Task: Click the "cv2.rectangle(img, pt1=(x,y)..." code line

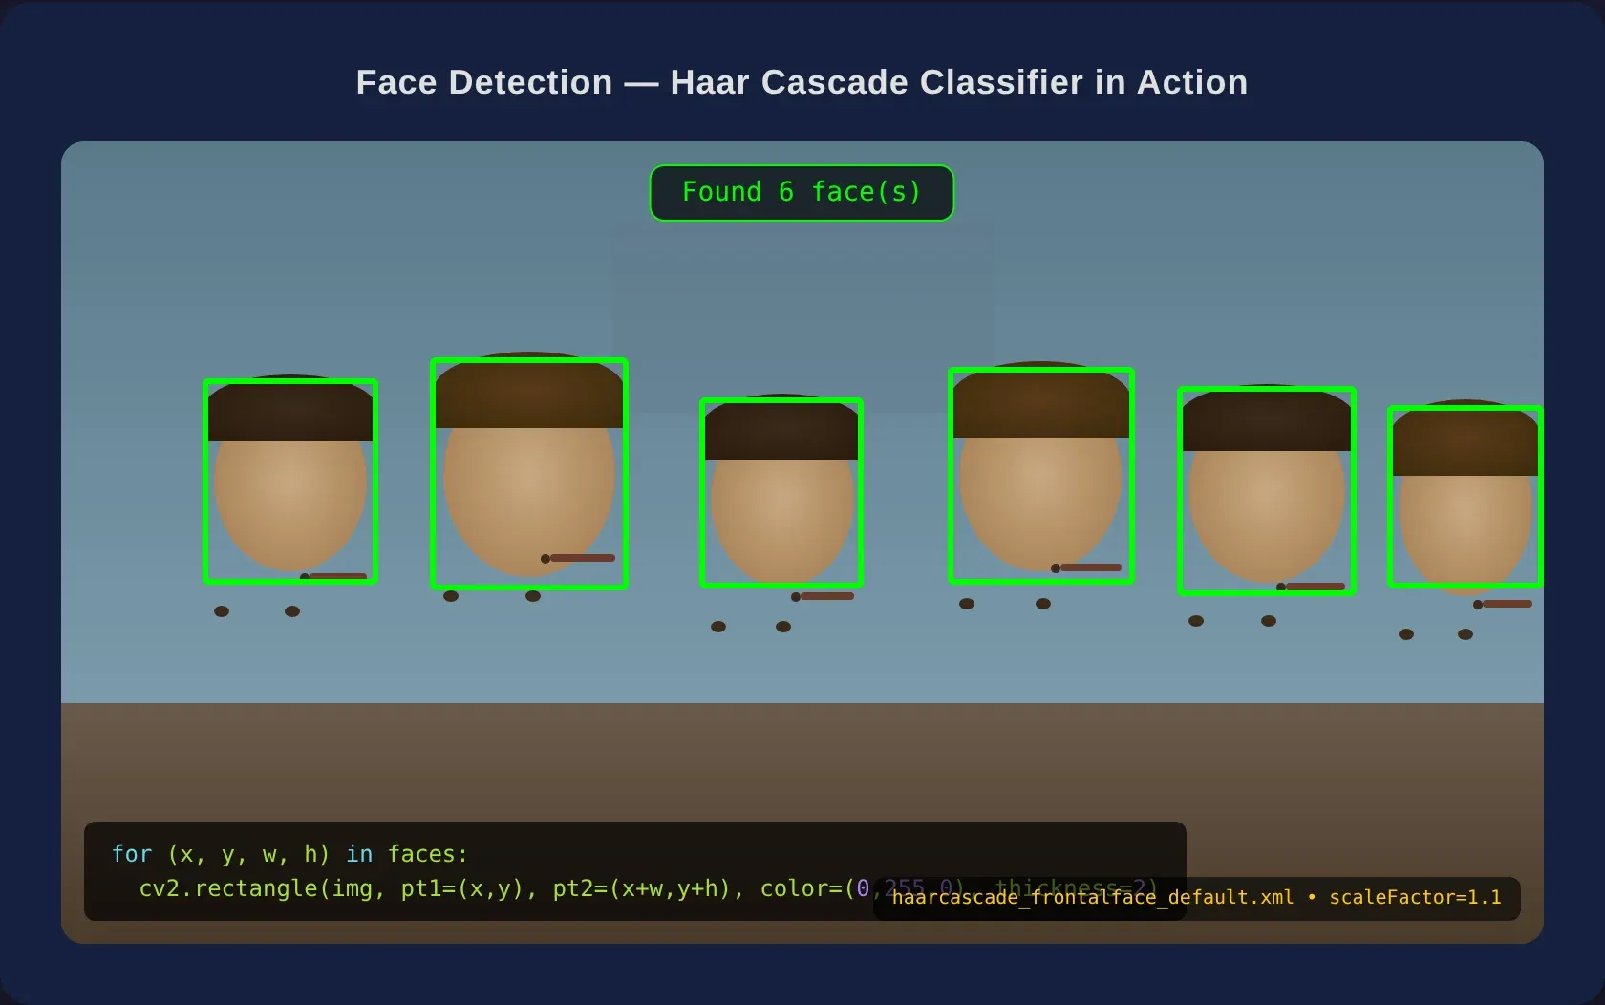Action: click(x=649, y=888)
